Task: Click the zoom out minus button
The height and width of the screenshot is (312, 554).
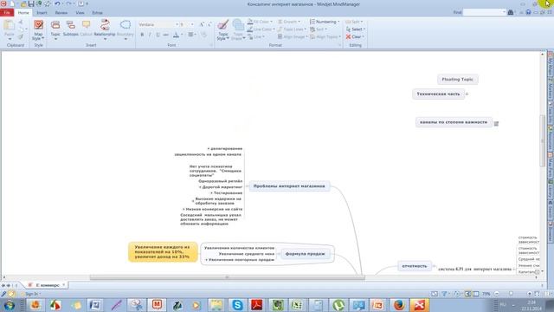Action: 496,294
